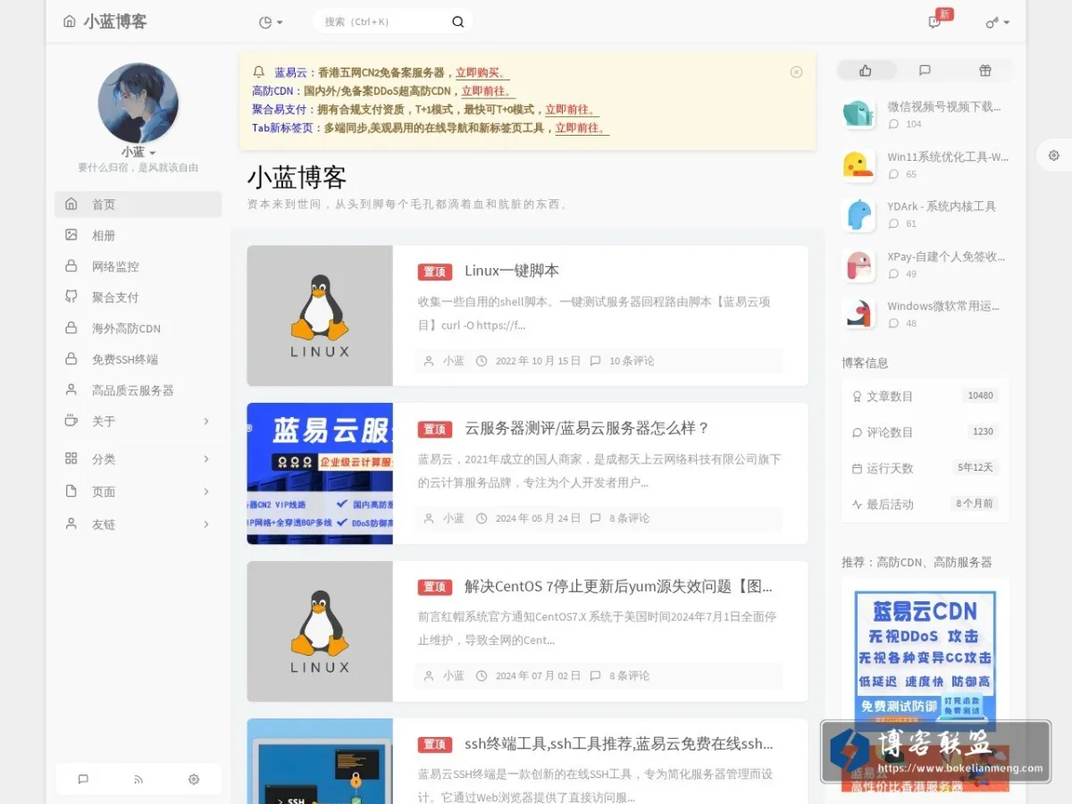Click the 相册 image icon
This screenshot has width=1072, height=804.
click(x=71, y=234)
